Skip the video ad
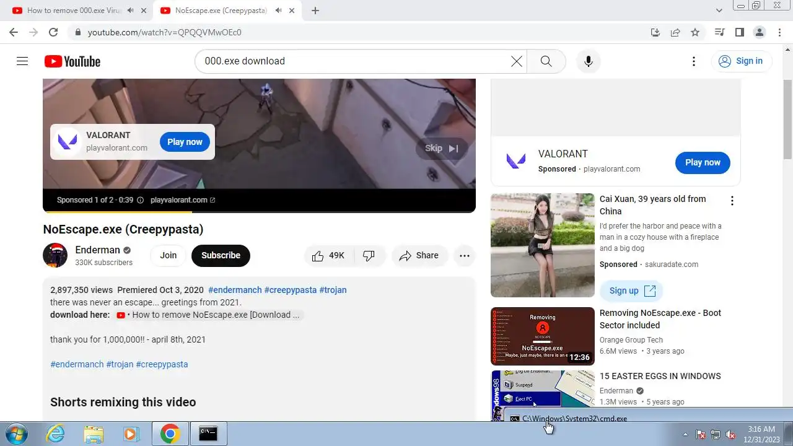The image size is (793, 446). [x=442, y=148]
